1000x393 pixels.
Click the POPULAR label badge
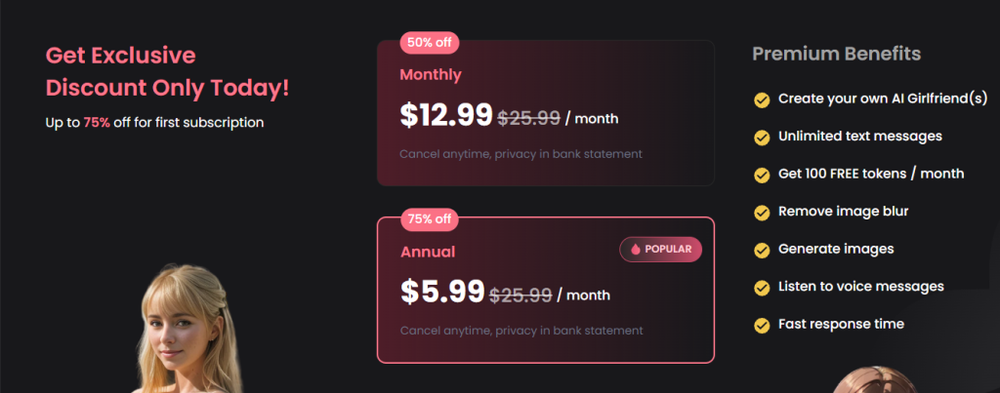(661, 250)
